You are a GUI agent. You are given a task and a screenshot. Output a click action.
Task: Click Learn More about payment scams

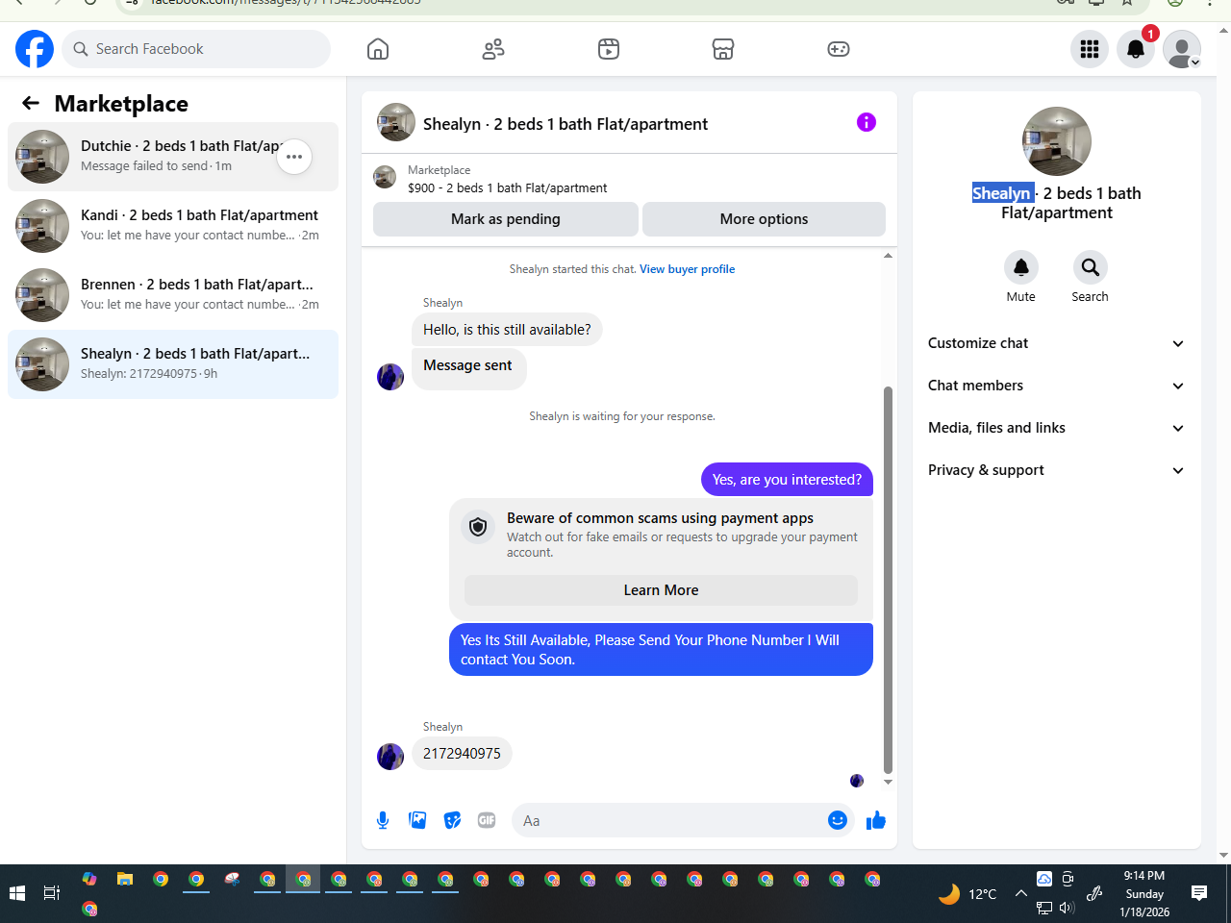[x=661, y=590]
